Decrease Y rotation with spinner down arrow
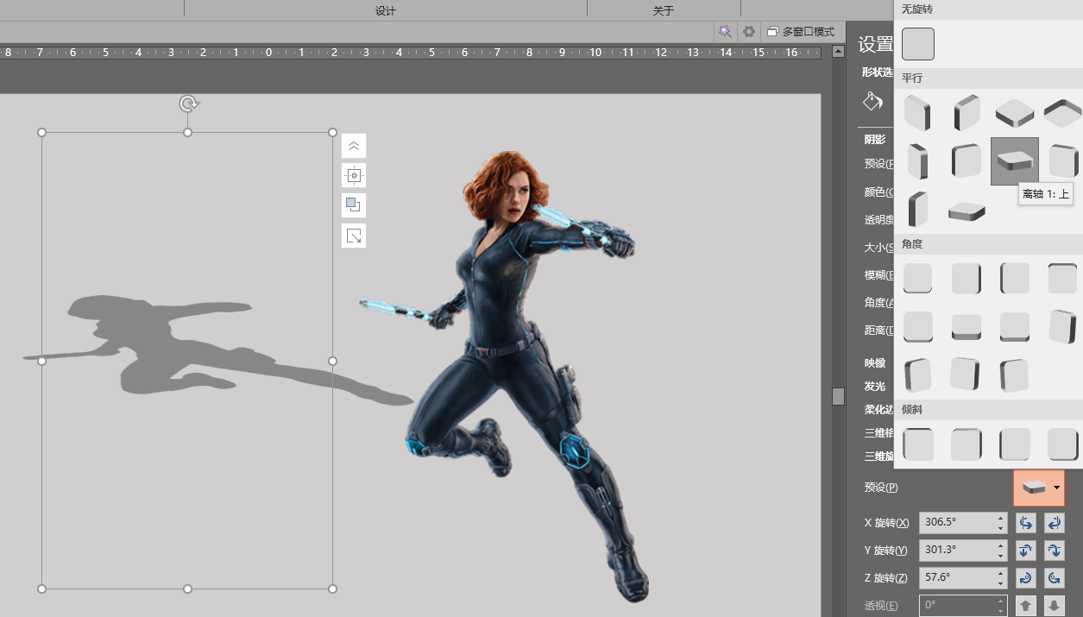The width and height of the screenshot is (1083, 617). coord(1000,556)
